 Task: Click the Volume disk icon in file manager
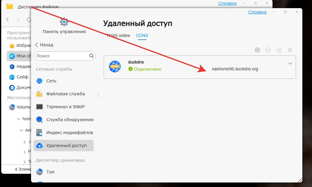[x=12, y=107]
